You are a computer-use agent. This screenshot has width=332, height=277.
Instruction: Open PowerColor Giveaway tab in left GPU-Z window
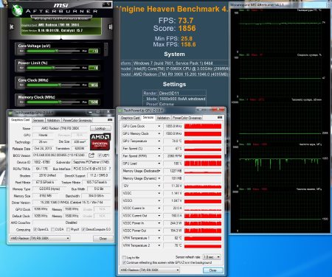77,120
